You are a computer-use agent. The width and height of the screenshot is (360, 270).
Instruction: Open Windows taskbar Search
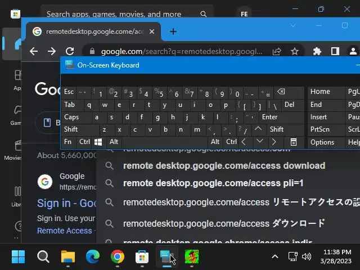click(43, 256)
